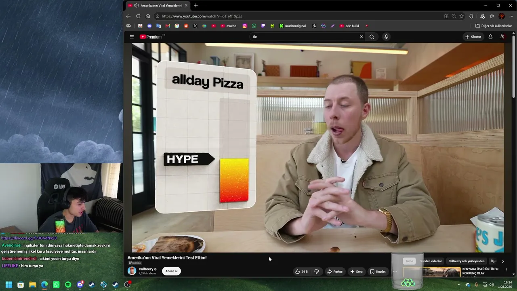Bookmark this page with the star icon

tap(462, 16)
